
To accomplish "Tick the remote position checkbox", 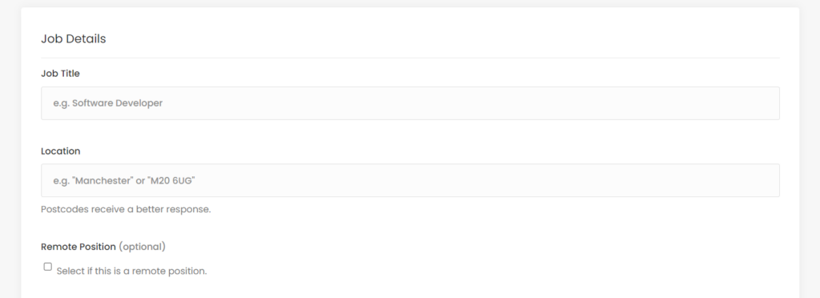I will click(x=47, y=267).
